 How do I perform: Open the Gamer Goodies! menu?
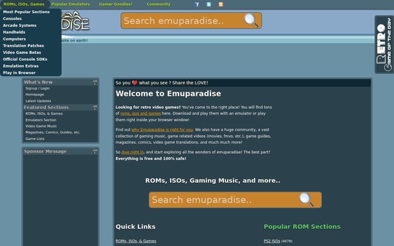click(x=116, y=4)
